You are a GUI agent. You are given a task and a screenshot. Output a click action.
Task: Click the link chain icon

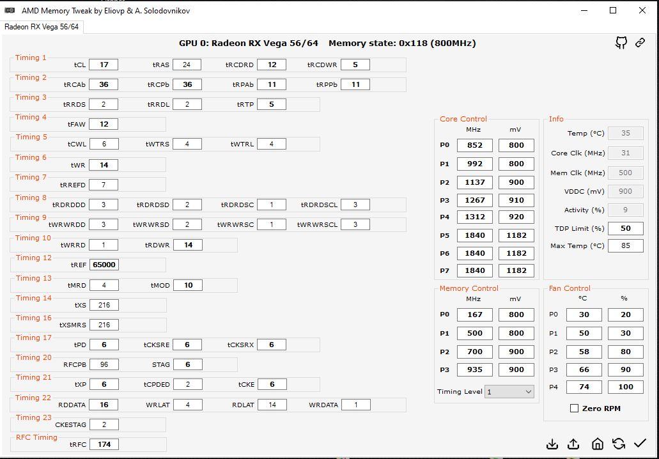(x=640, y=42)
